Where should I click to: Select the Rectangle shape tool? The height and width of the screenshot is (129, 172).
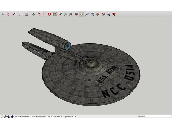[27, 14]
